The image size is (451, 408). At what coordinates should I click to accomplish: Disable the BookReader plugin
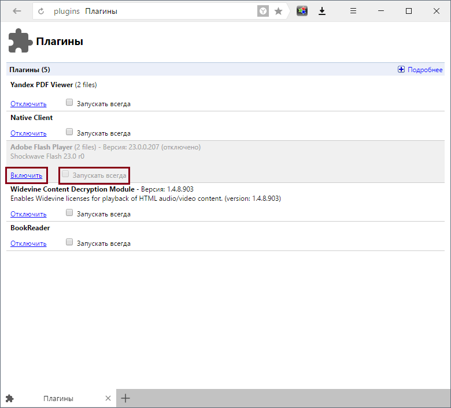pos(28,244)
